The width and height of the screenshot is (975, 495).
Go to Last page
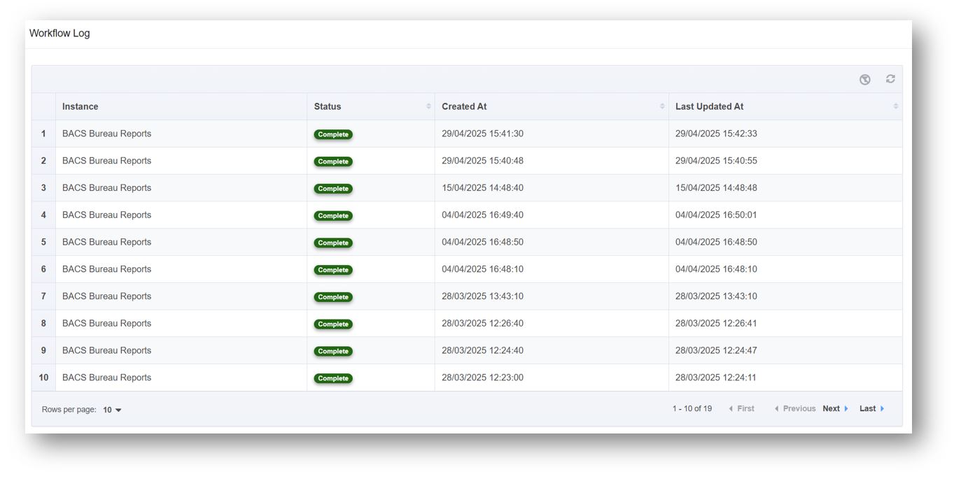coord(872,409)
